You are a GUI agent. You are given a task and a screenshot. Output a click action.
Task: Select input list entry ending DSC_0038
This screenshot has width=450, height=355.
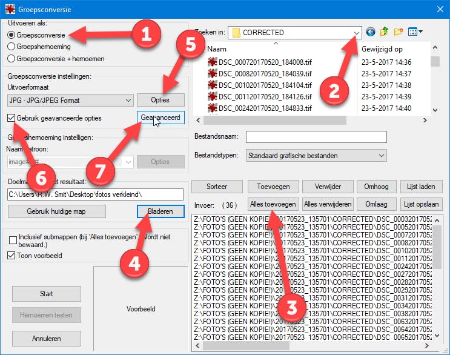click(x=313, y=314)
